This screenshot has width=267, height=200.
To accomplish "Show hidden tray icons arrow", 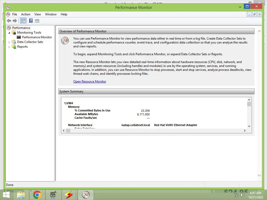I will pyautogui.click(x=230, y=195).
